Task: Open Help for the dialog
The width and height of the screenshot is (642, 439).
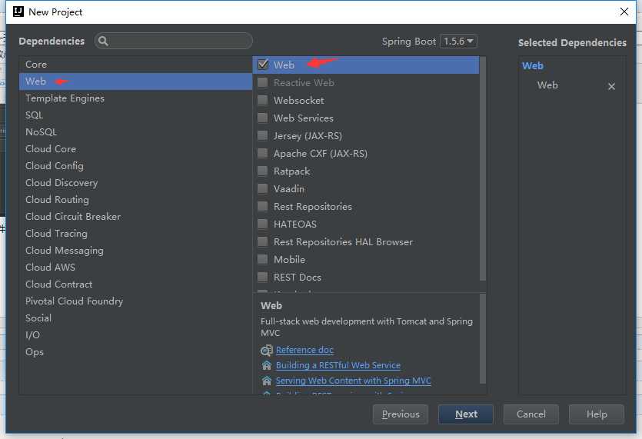Action: pos(597,414)
